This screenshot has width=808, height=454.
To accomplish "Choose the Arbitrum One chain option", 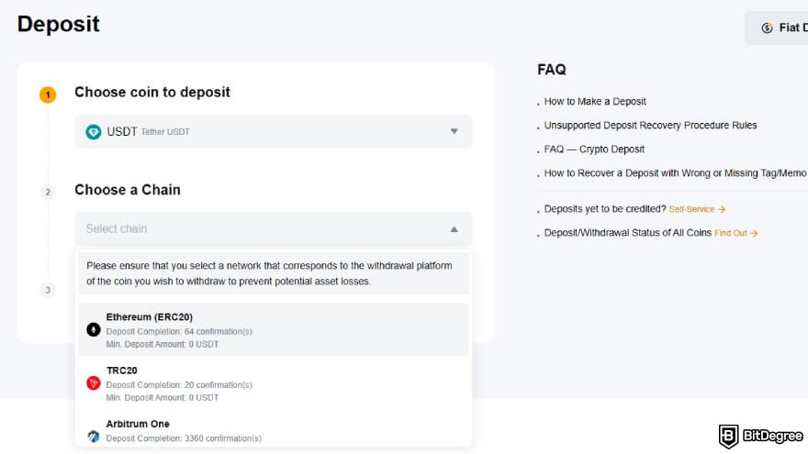I will 273,430.
